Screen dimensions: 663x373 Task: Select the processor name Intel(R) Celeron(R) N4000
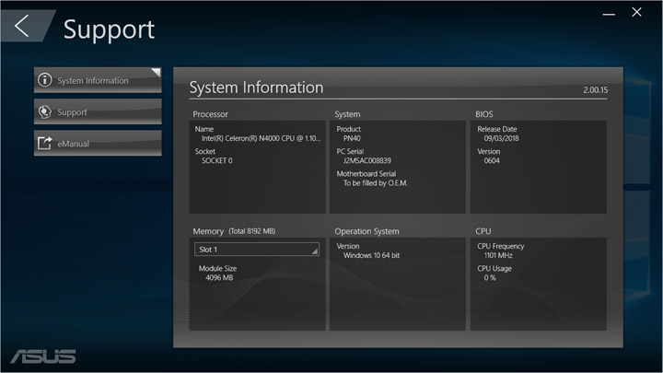261,138
